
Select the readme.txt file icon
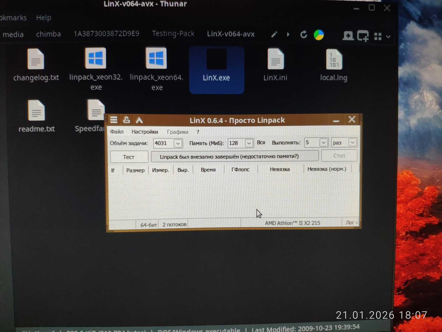(x=36, y=110)
